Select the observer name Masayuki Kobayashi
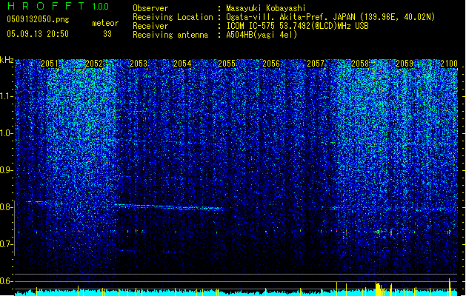The image size is (466, 296). click(x=265, y=8)
